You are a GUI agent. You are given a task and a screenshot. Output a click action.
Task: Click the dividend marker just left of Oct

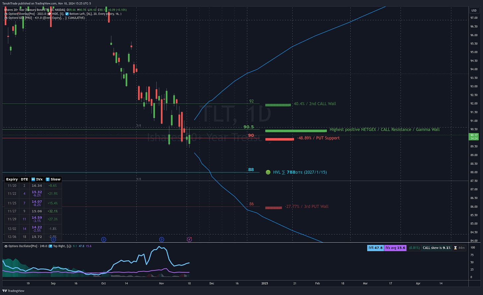pos(103,239)
